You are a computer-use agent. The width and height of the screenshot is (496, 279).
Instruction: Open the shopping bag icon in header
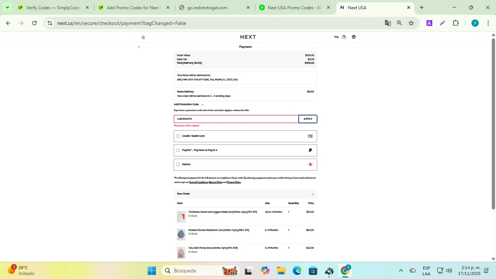[x=344, y=37]
